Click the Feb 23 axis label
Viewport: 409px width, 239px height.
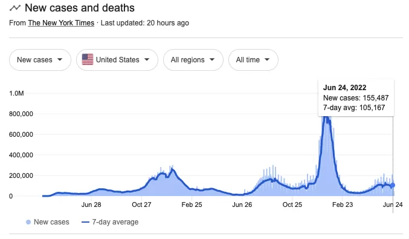[x=343, y=205]
